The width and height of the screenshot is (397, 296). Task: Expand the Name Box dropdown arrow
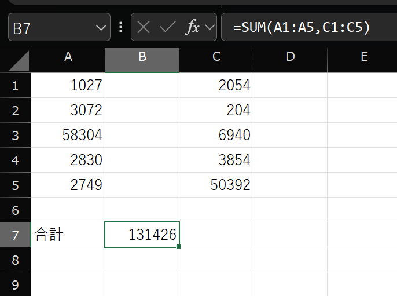click(x=101, y=28)
